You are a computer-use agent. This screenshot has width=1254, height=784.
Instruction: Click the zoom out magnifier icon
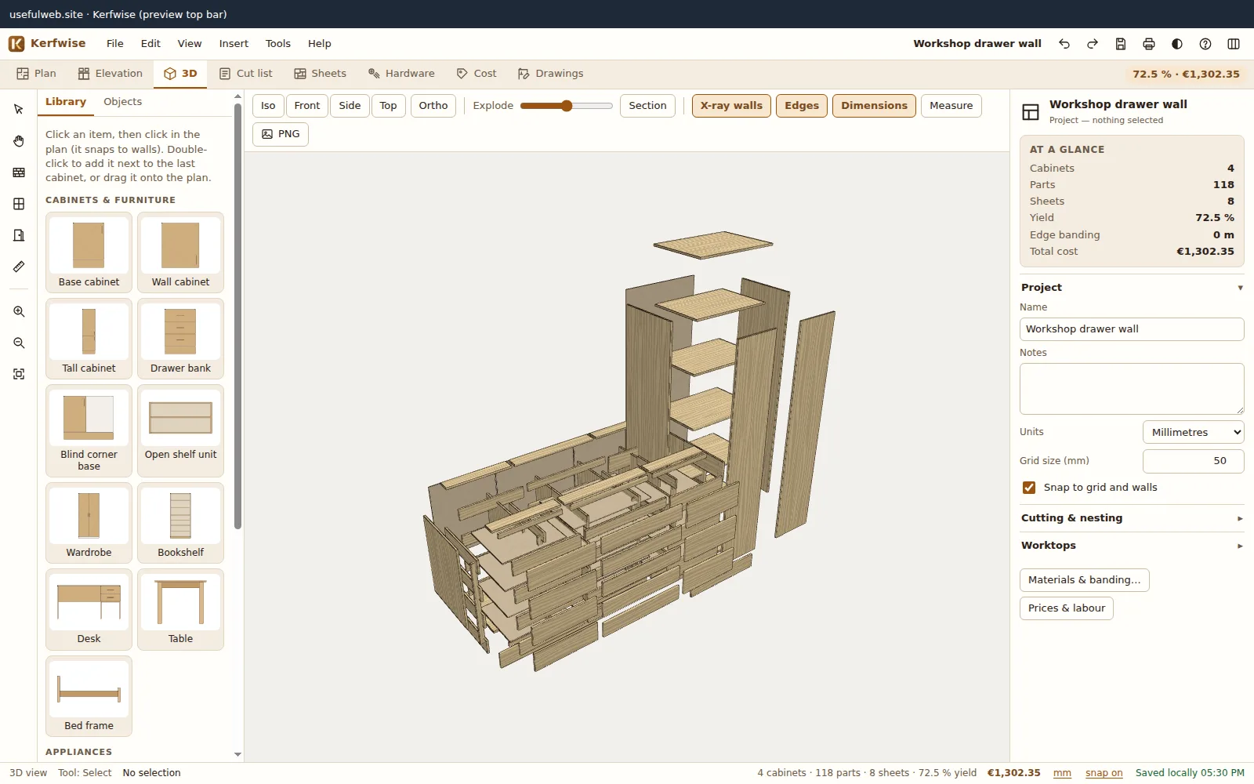[19, 343]
